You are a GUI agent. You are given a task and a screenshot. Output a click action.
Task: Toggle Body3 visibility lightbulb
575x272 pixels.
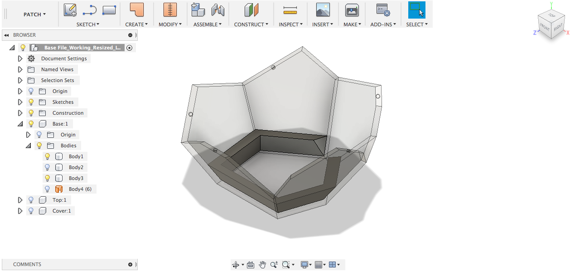pyautogui.click(x=47, y=178)
